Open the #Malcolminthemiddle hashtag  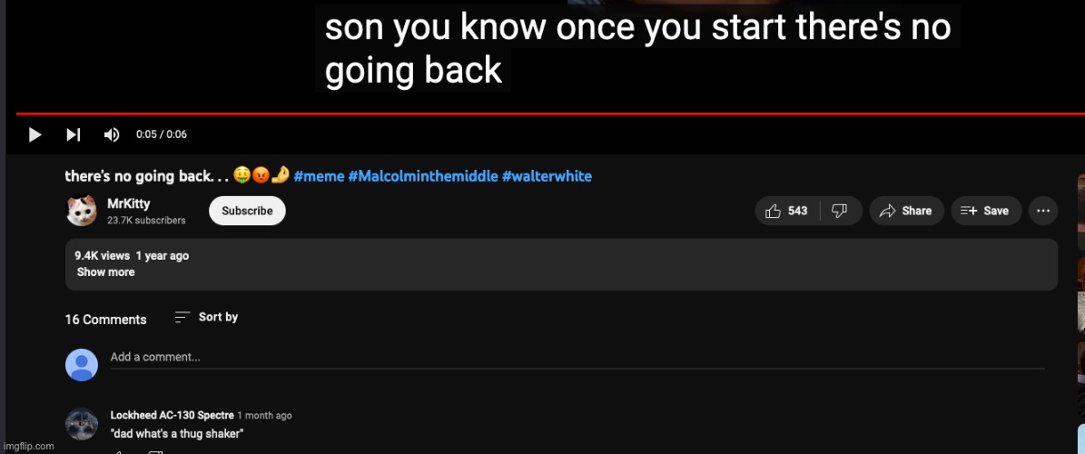[422, 176]
